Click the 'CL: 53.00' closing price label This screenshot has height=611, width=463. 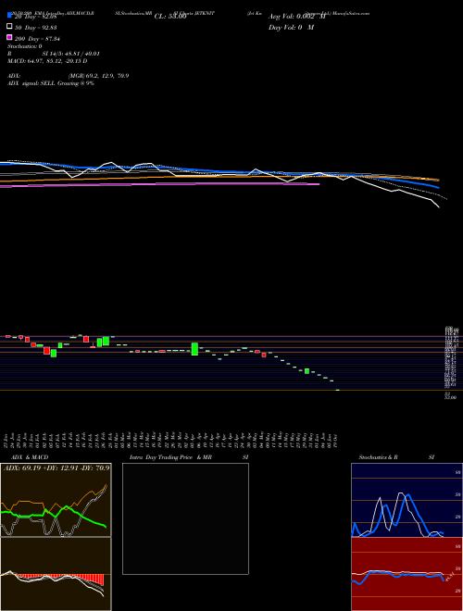(170, 17)
